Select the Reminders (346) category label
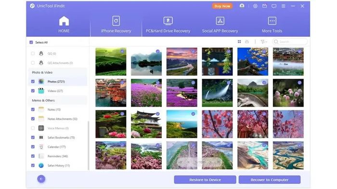The image size is (337, 189). point(58,156)
